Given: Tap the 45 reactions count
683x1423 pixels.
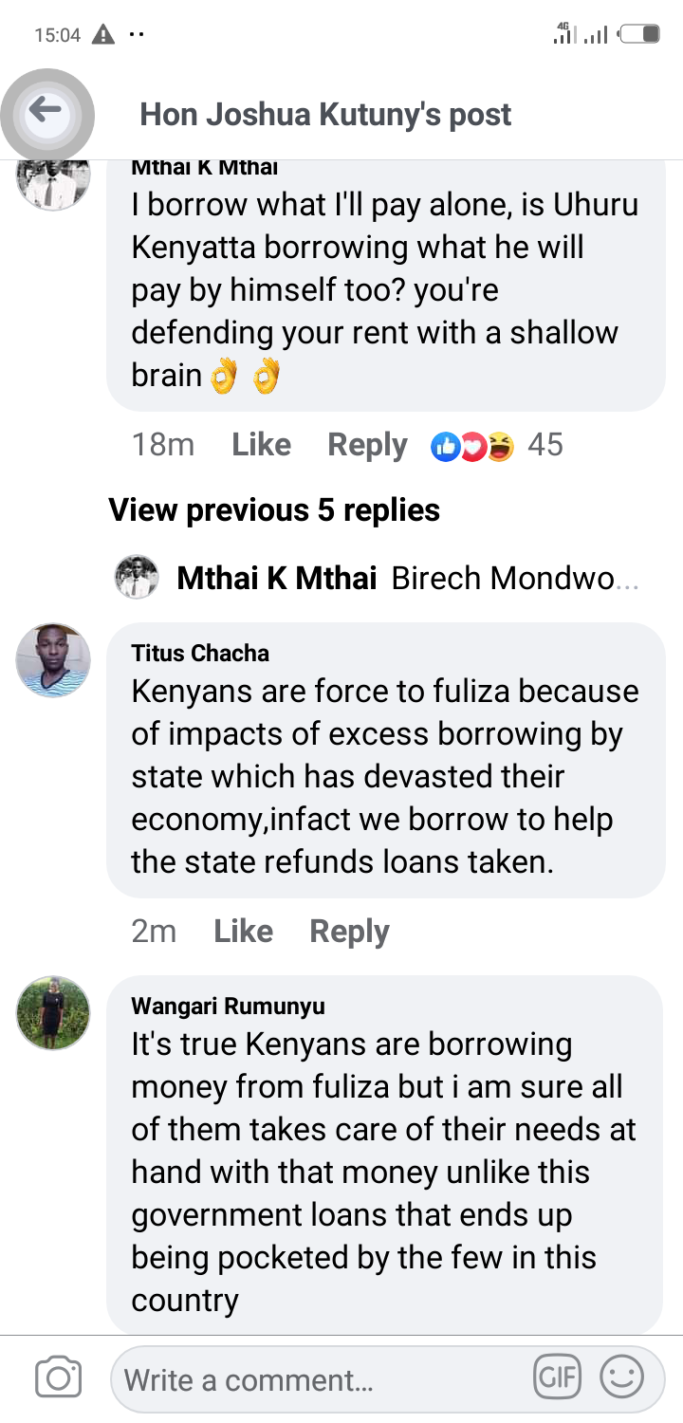Looking at the screenshot, I should coord(545,445).
